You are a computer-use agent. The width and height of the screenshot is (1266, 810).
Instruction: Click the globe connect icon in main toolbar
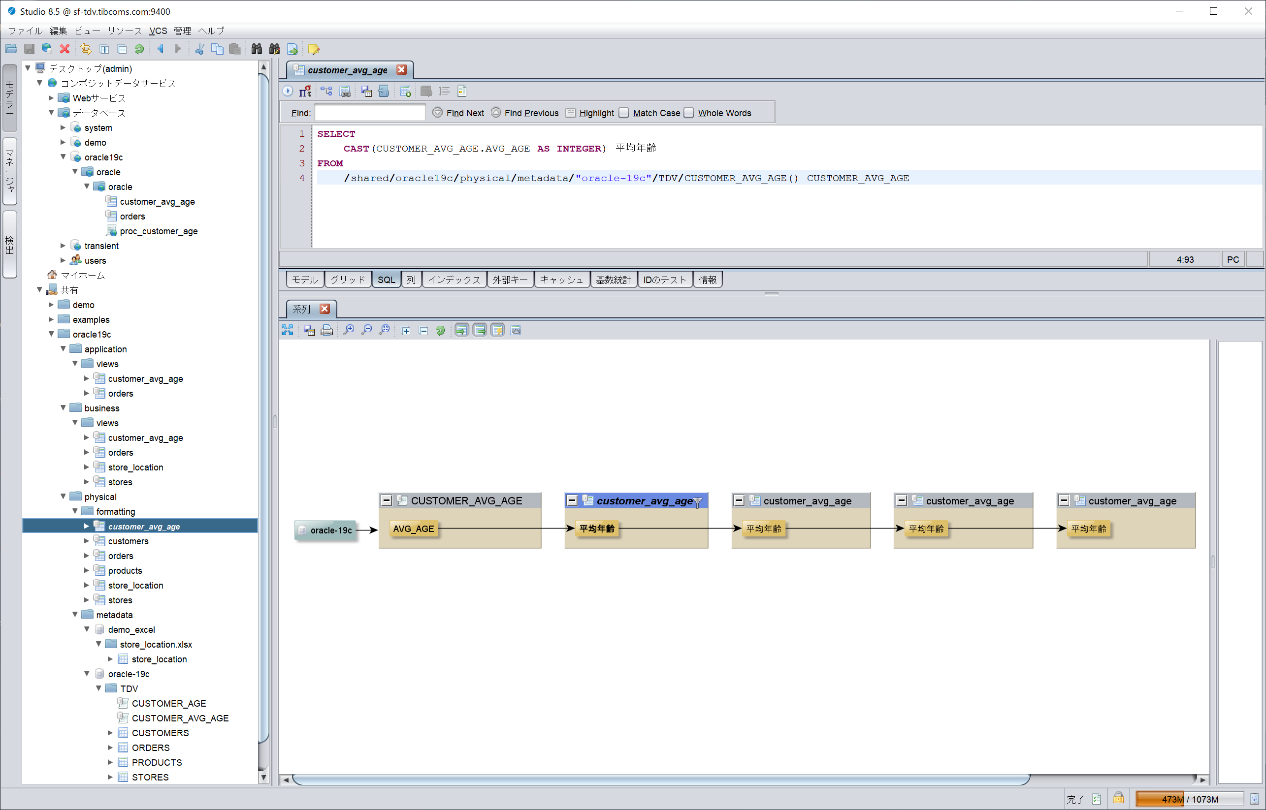pyautogui.click(x=47, y=49)
